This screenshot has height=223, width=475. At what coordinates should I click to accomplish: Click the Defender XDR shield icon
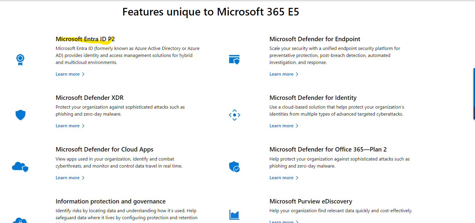tap(20, 115)
